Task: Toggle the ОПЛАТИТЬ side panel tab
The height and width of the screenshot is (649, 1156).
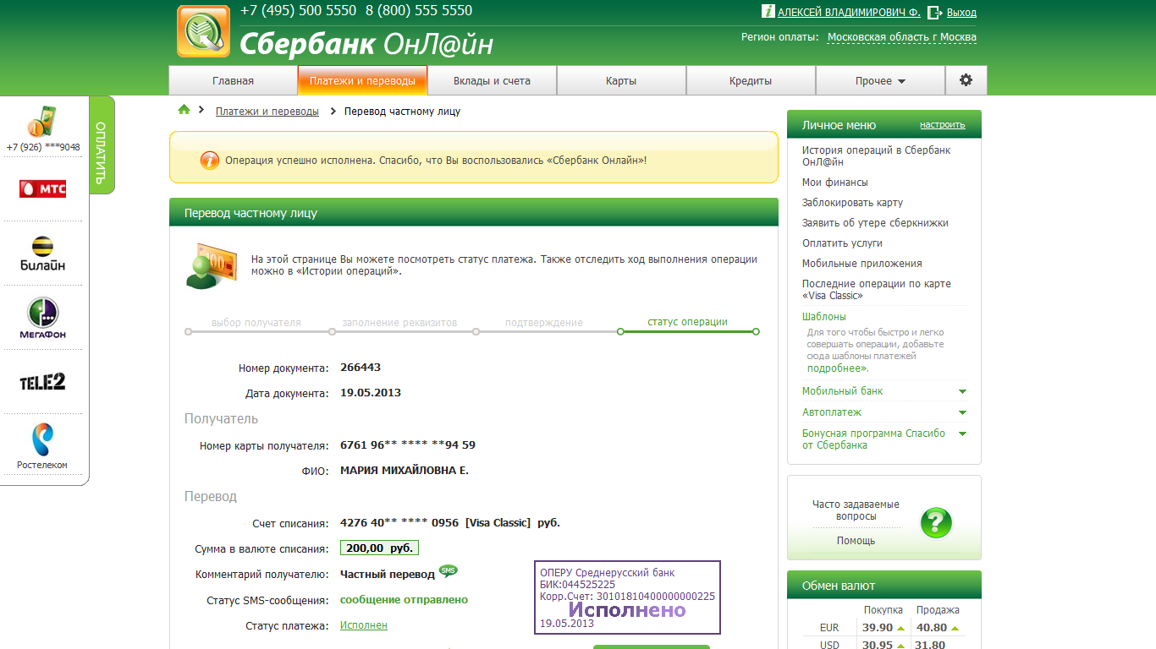Action: tap(101, 145)
